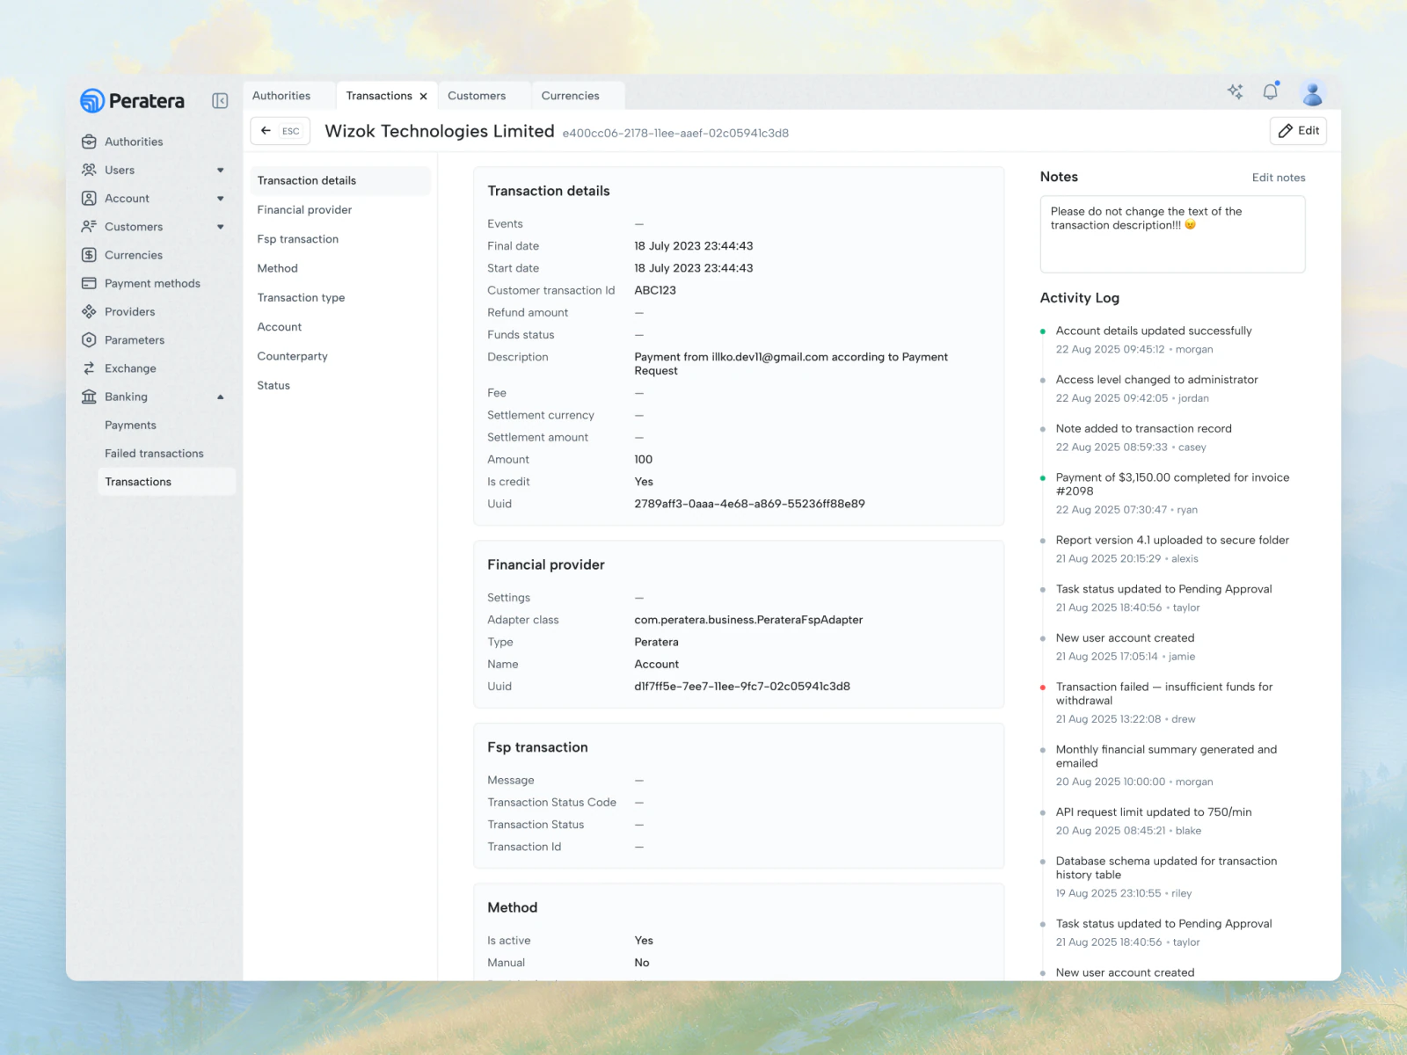
Task: Open notifications bell
Action: 1271,91
